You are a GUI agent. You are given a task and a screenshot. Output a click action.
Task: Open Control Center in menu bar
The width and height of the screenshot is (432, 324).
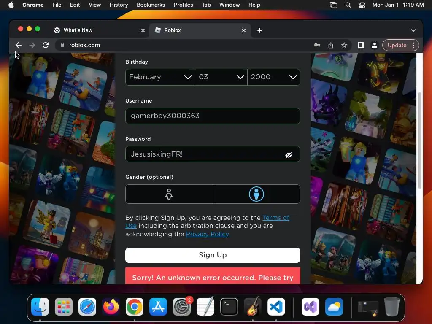[362, 5]
